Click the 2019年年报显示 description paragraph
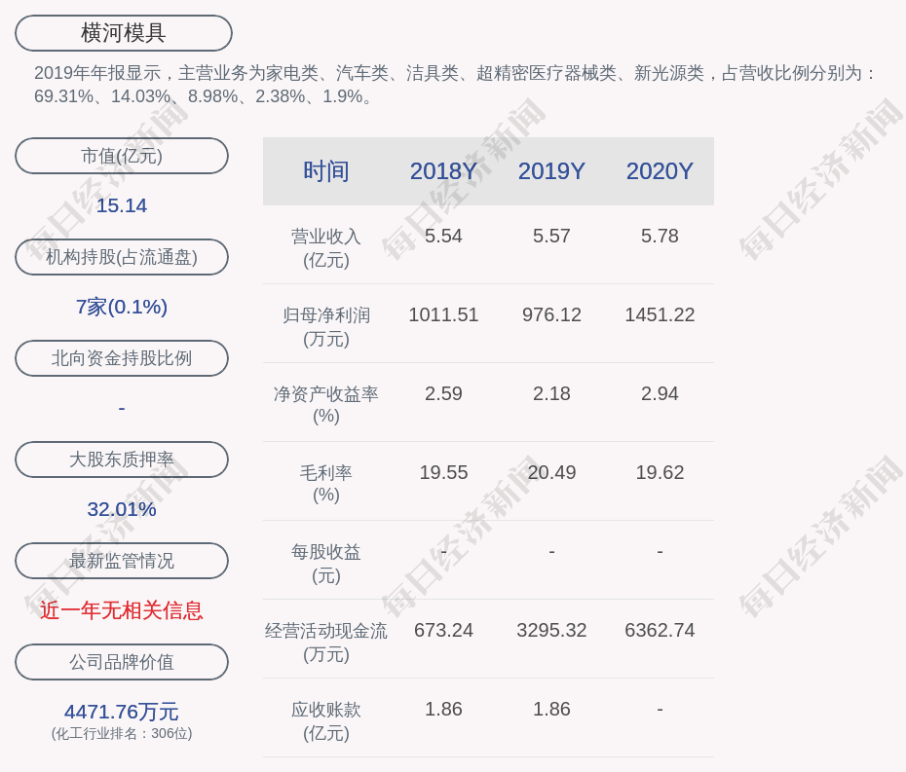The image size is (906, 772). [x=455, y=85]
